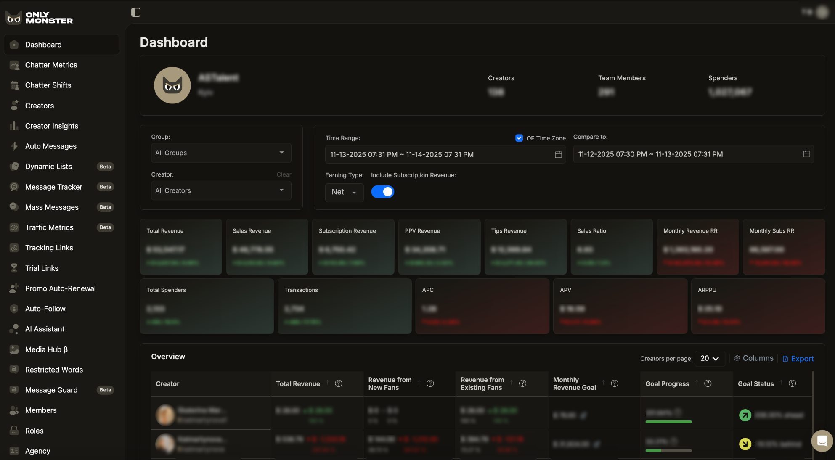Image resolution: width=835 pixels, height=460 pixels.
Task: Click the Time Range calendar icon
Action: [558, 155]
